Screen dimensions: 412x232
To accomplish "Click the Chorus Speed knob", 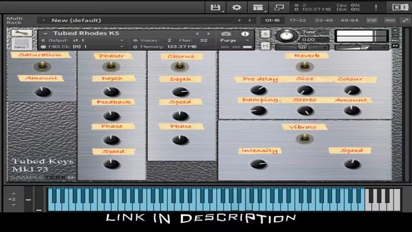I will pos(180,115).
